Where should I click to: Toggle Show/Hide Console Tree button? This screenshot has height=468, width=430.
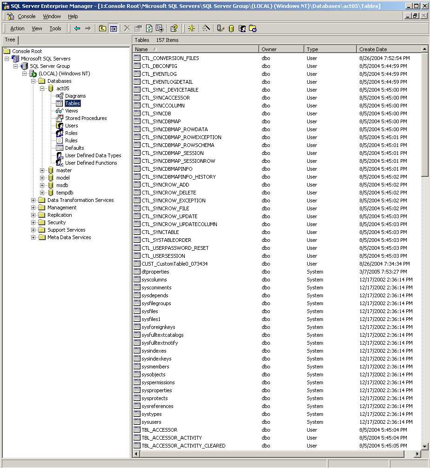coord(114,29)
